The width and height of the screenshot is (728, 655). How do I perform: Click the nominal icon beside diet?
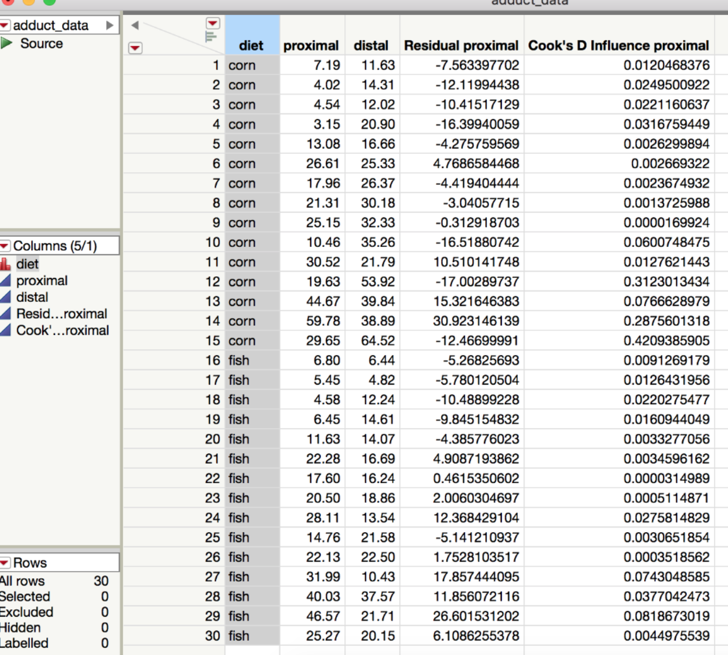[x=6, y=264]
